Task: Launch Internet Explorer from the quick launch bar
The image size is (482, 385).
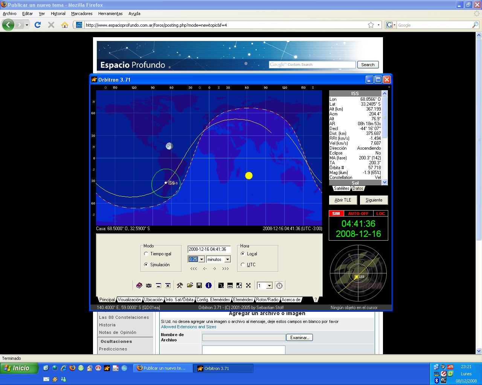Action: (64, 368)
